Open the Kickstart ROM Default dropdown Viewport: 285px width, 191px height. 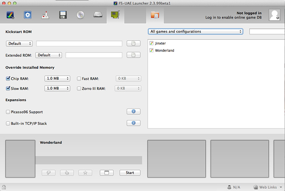pos(19,44)
